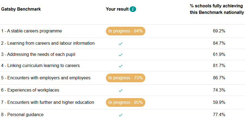
Task: Click the In progress - 75% badge
Action: click(125, 78)
